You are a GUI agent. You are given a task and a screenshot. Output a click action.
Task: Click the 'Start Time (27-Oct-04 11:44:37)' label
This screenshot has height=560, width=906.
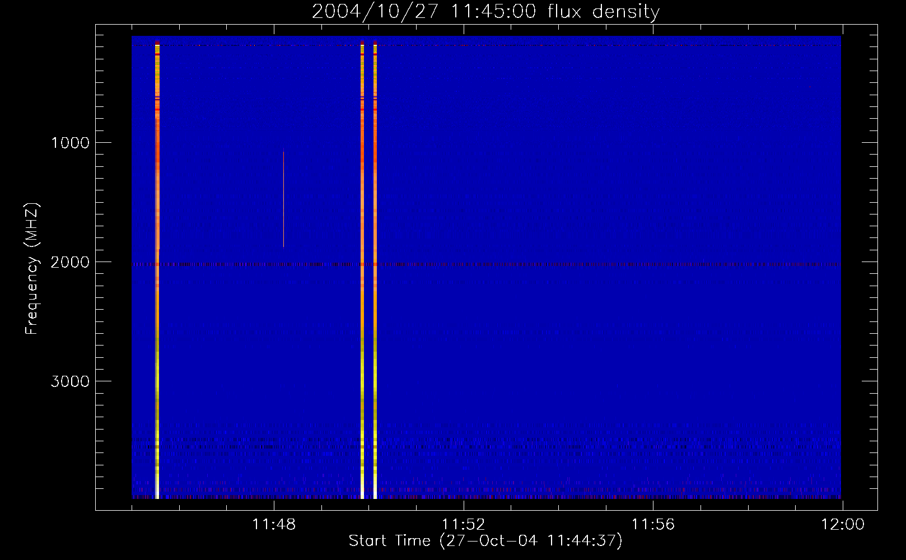[x=485, y=541]
